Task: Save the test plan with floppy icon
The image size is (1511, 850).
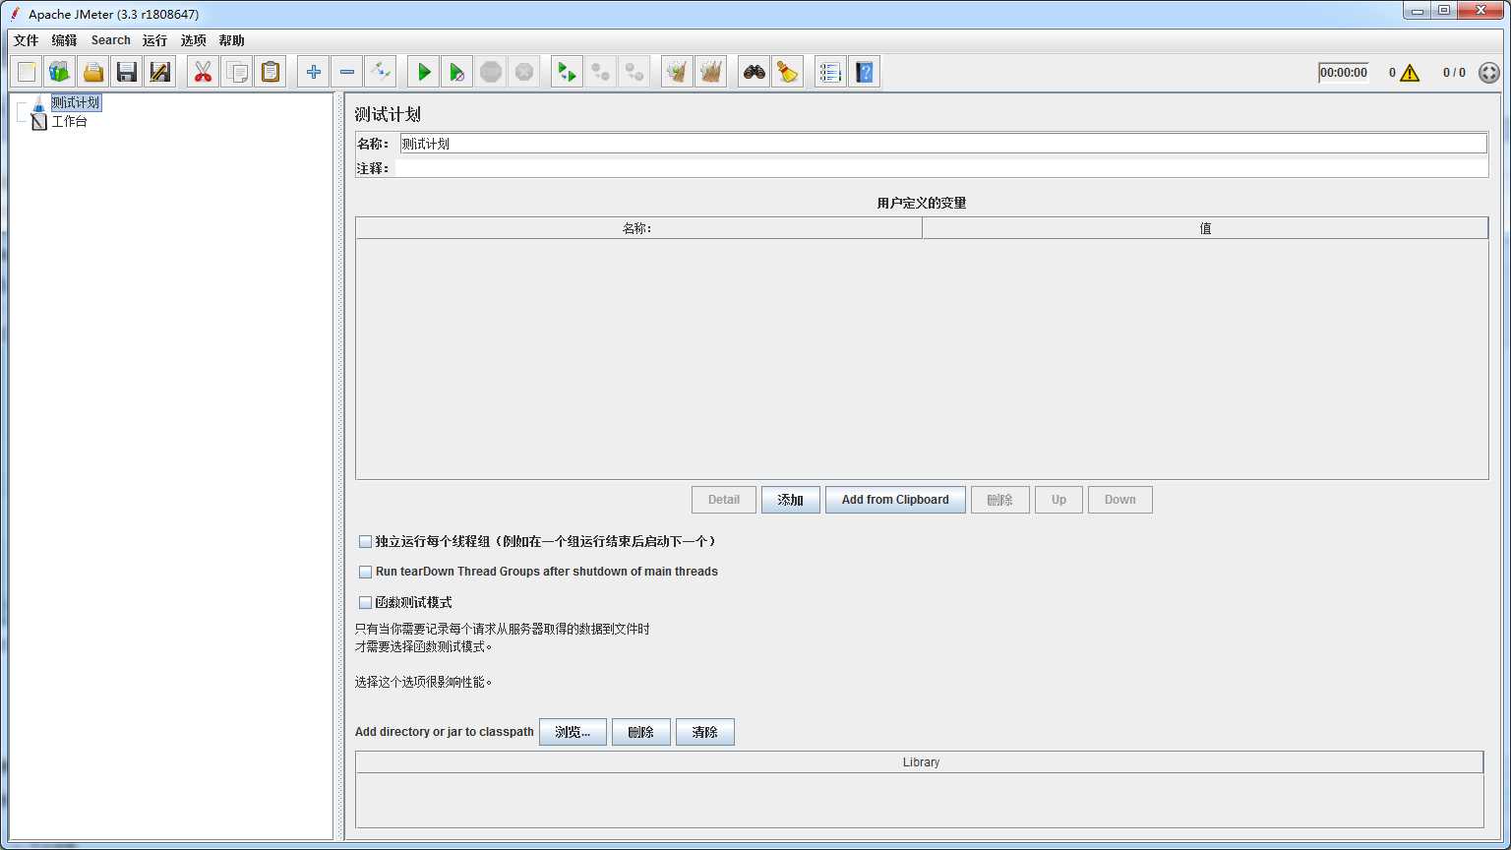Action: (127, 72)
